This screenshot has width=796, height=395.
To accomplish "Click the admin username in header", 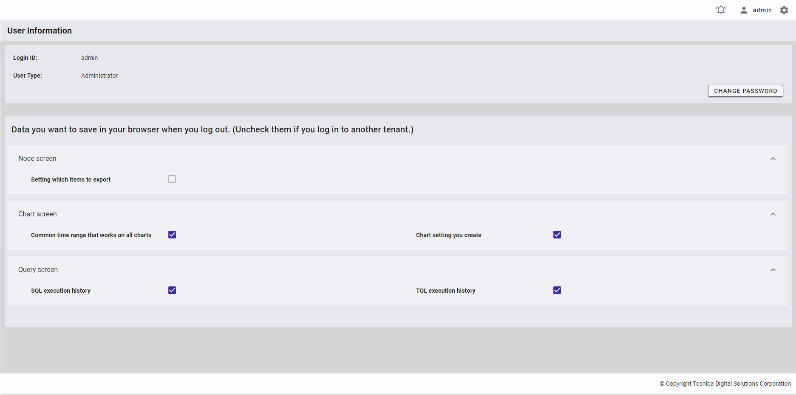I will point(762,10).
